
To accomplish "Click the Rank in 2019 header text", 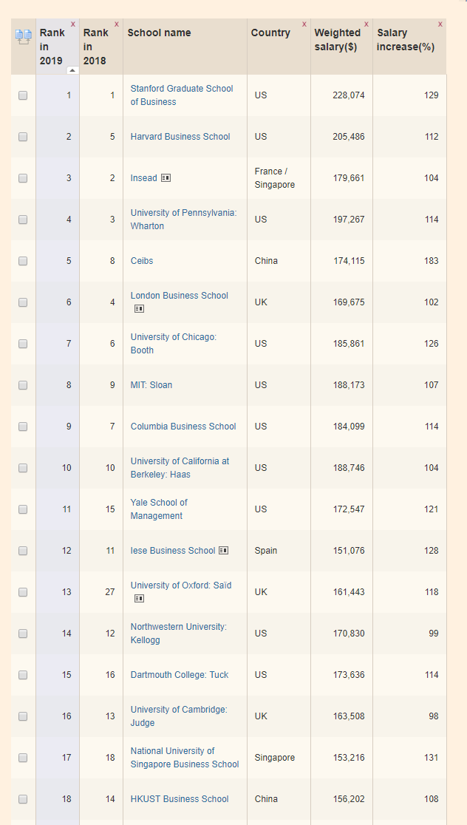I will [x=52, y=47].
